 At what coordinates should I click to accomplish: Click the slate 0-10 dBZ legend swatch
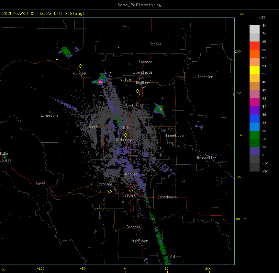click(x=254, y=151)
